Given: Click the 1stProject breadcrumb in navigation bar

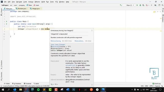Looking at the screenshot, I should click(5, 5).
